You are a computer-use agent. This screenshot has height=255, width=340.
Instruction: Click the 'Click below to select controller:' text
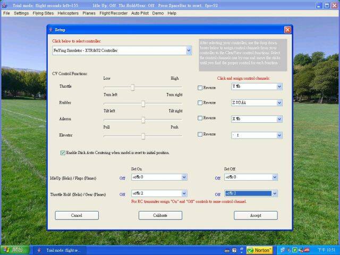click(x=76, y=41)
